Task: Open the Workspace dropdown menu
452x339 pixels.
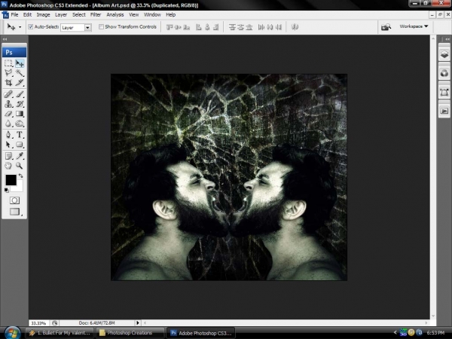Action: coord(414,26)
